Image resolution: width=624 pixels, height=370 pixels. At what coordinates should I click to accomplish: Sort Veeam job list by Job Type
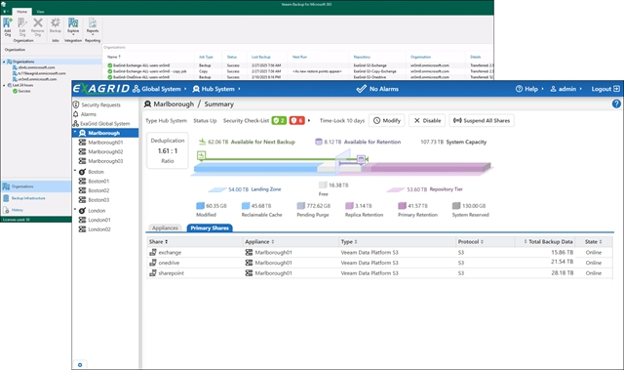point(206,57)
